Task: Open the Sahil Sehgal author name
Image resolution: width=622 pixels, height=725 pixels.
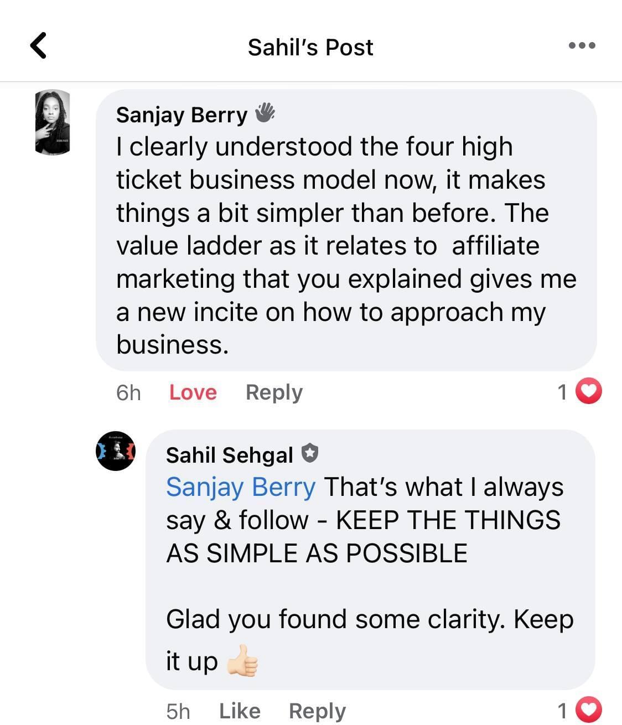Action: pyautogui.click(x=229, y=455)
